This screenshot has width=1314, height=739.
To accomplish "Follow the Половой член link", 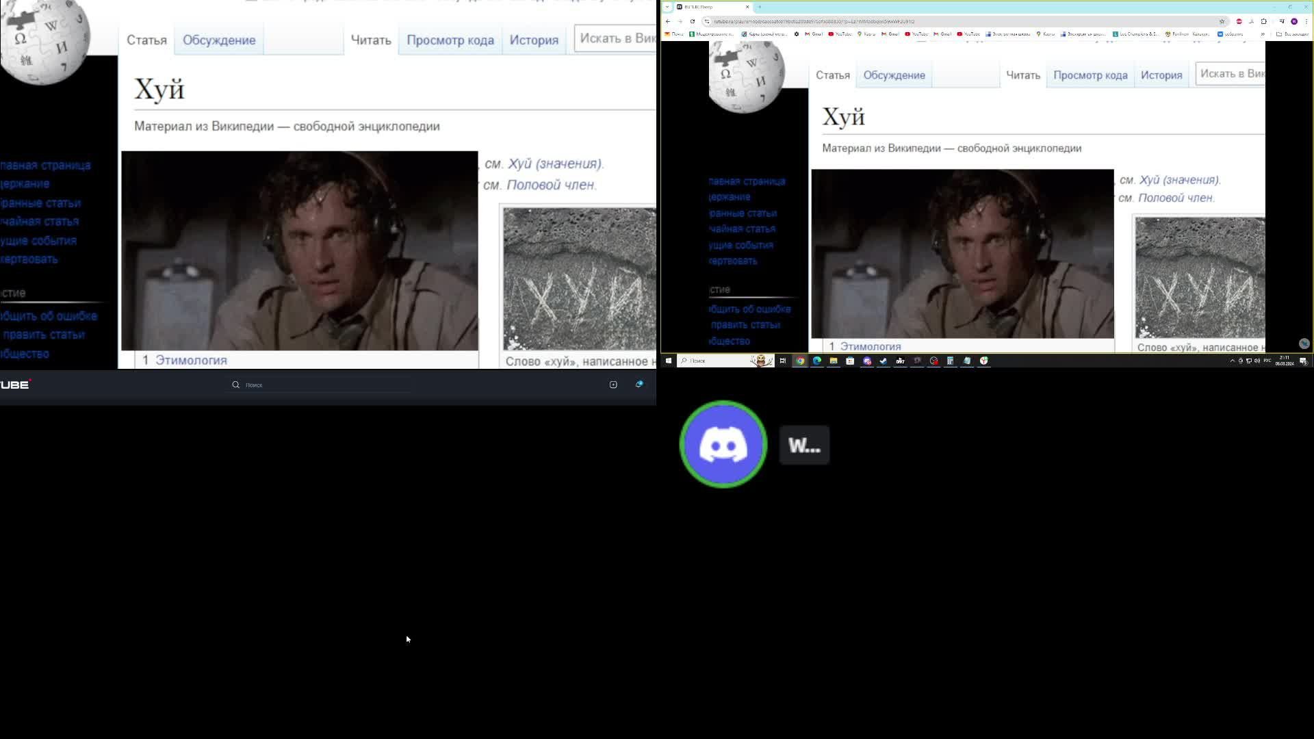I will [x=551, y=185].
